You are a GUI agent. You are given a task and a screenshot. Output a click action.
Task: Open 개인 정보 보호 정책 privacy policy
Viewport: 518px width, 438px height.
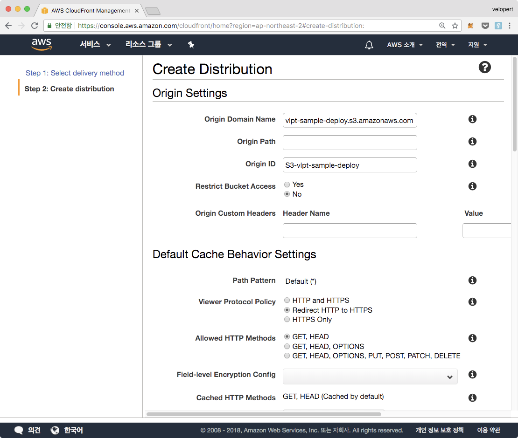pos(440,430)
